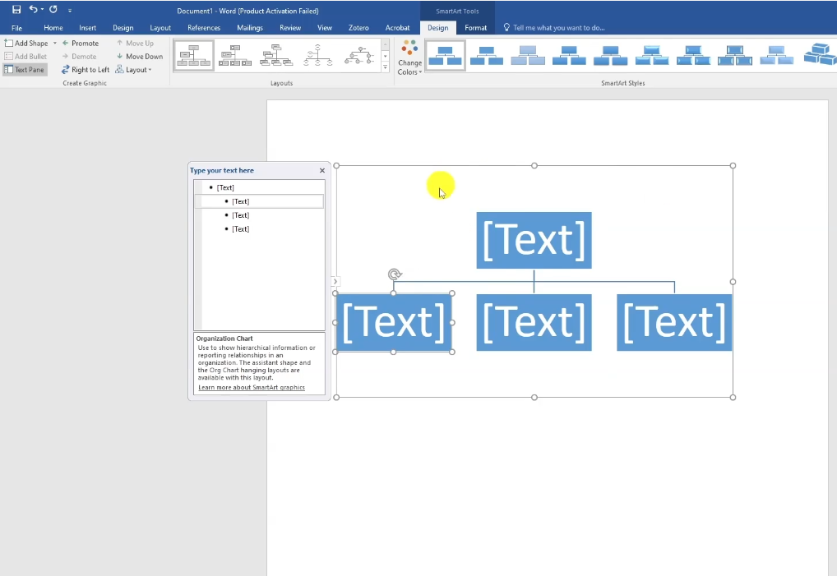Screen dimensions: 837x576
Task: Expand the Layouts gallery more arrow
Action: point(385,67)
